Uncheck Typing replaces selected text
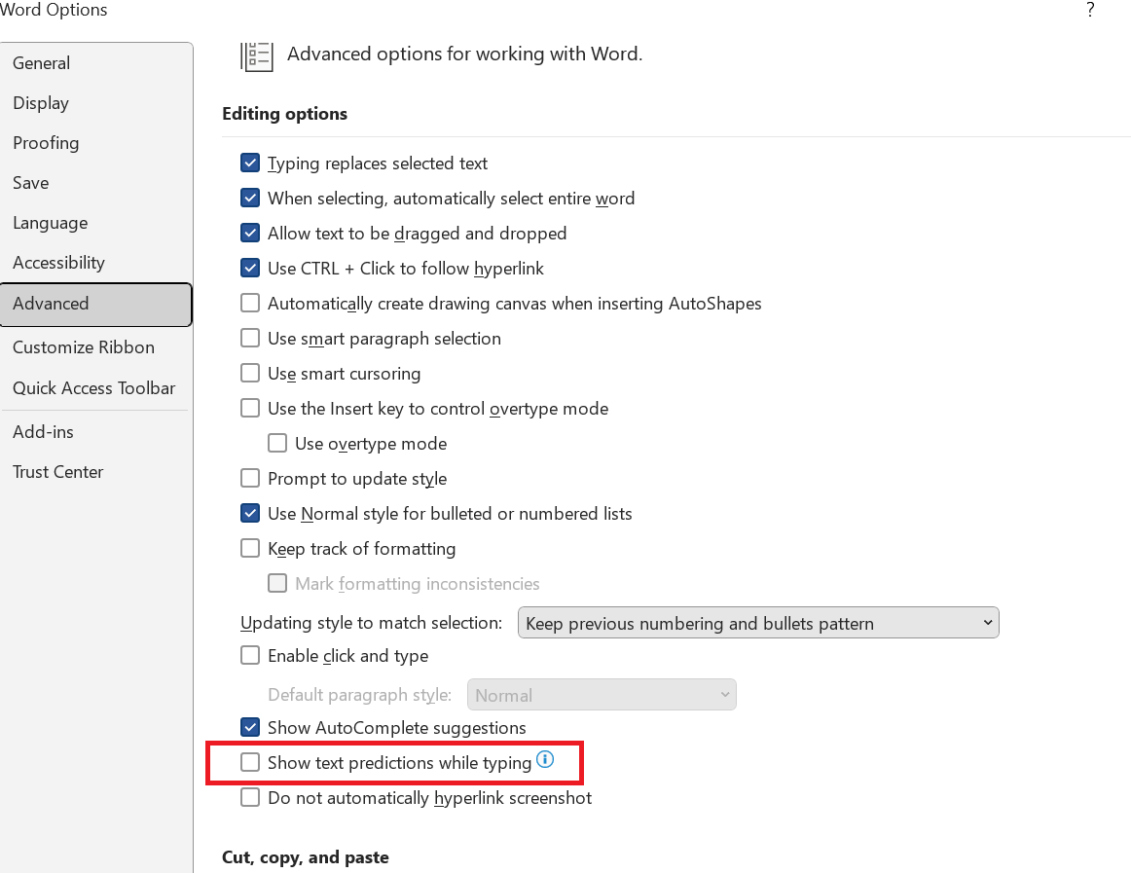 [x=250, y=164]
